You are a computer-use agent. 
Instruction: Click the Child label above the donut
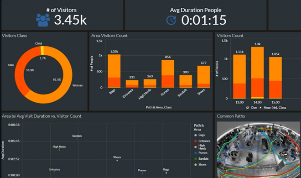(38, 44)
